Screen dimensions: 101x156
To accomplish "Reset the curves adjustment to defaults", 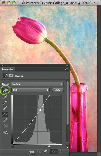I will coord(46,152).
